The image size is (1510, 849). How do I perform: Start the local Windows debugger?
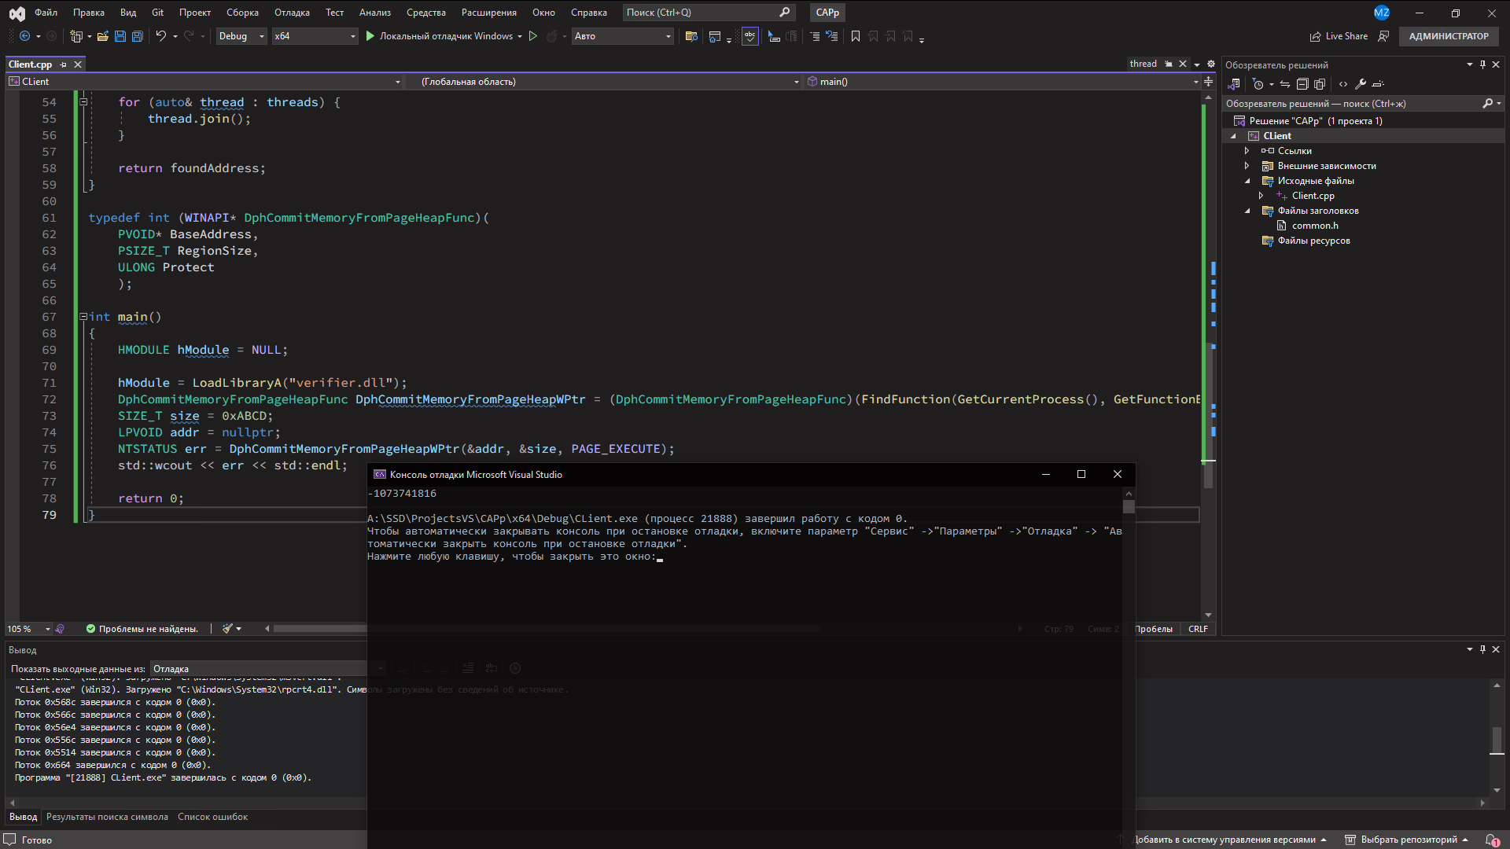pyautogui.click(x=370, y=36)
